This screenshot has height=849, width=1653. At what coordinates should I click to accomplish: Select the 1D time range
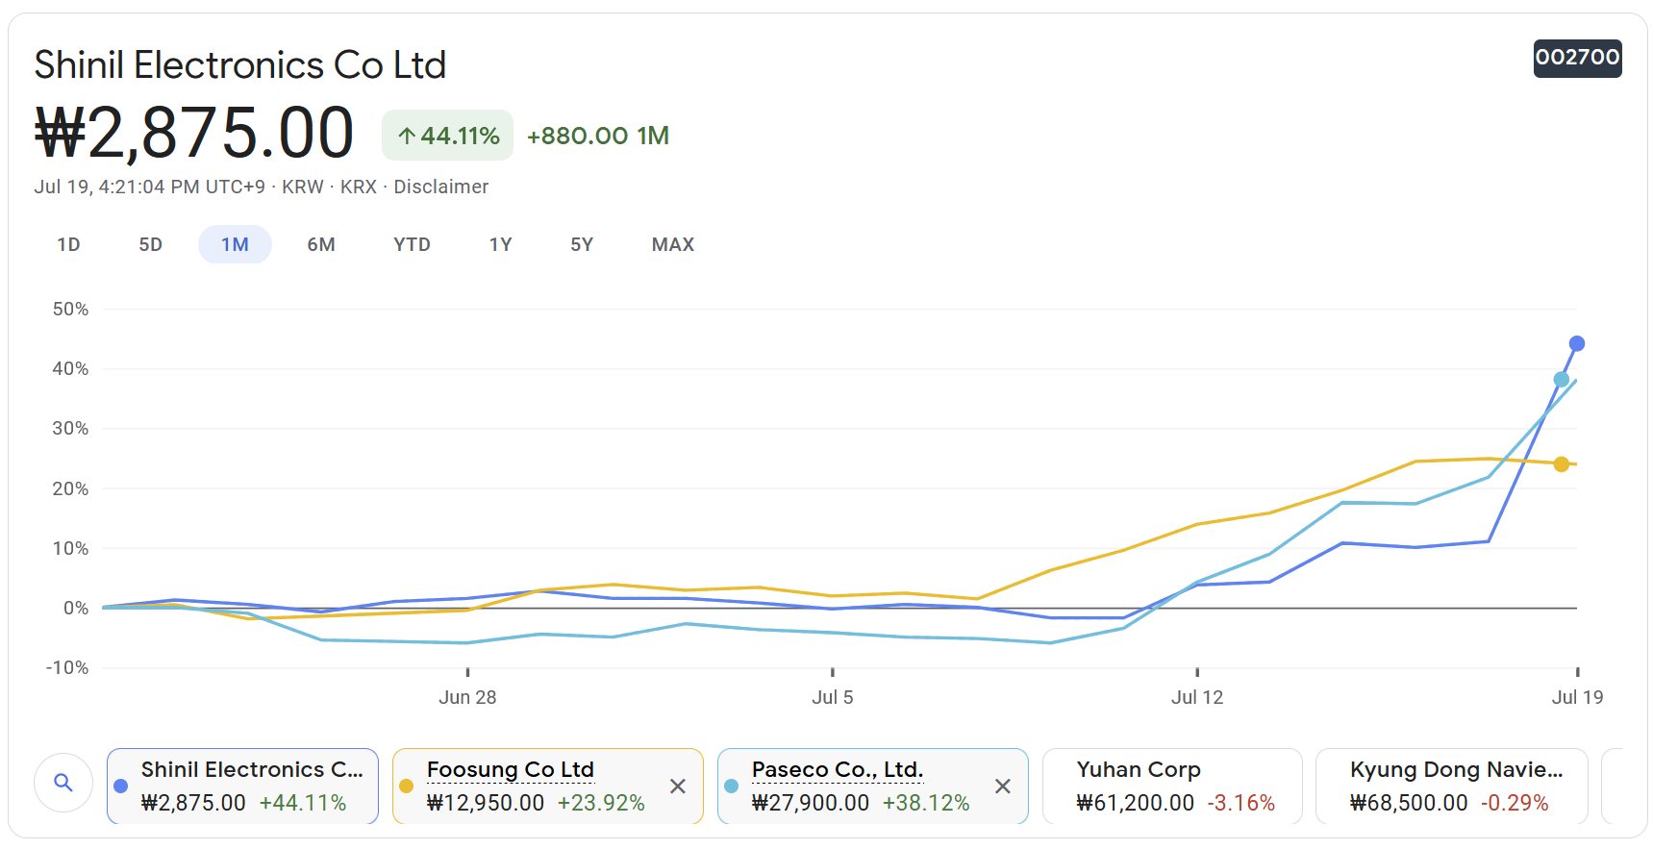pos(68,245)
